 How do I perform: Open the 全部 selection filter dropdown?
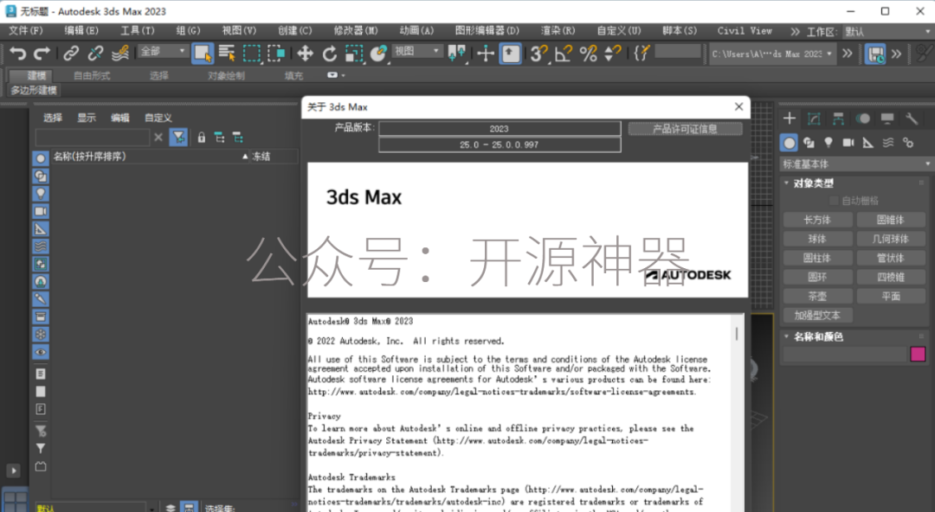click(163, 52)
